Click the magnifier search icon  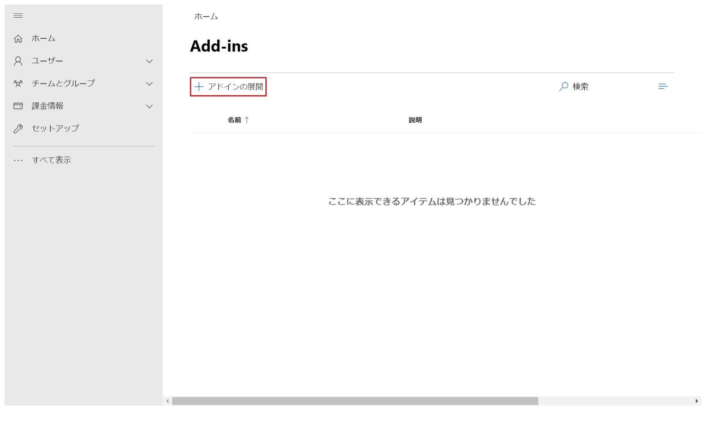pos(563,87)
